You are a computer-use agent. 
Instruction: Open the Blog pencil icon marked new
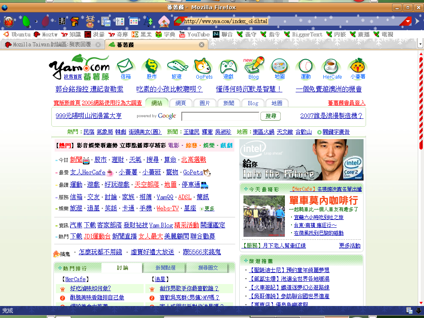click(x=254, y=65)
